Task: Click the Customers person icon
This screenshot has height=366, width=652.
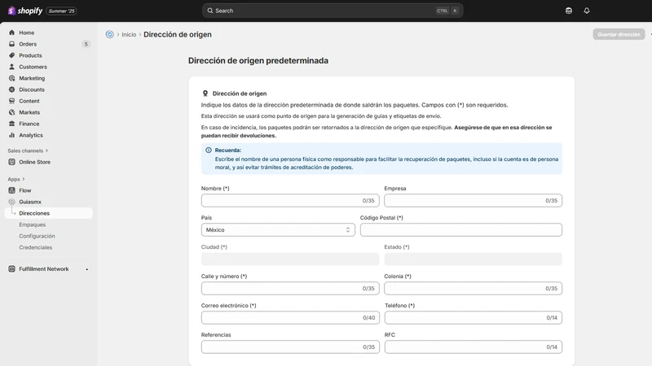Action: pos(11,67)
